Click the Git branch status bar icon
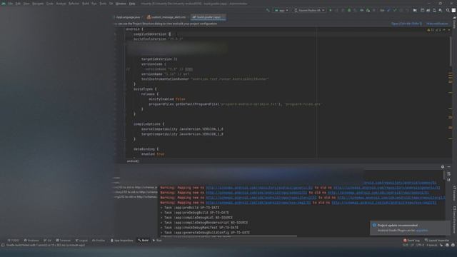 (x=441, y=245)
